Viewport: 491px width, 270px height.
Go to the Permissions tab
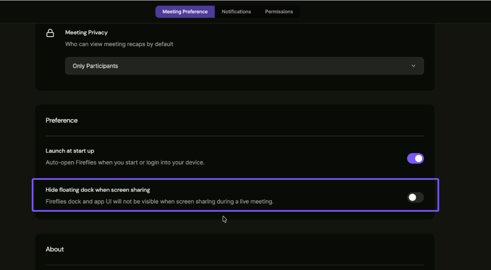pyautogui.click(x=279, y=11)
